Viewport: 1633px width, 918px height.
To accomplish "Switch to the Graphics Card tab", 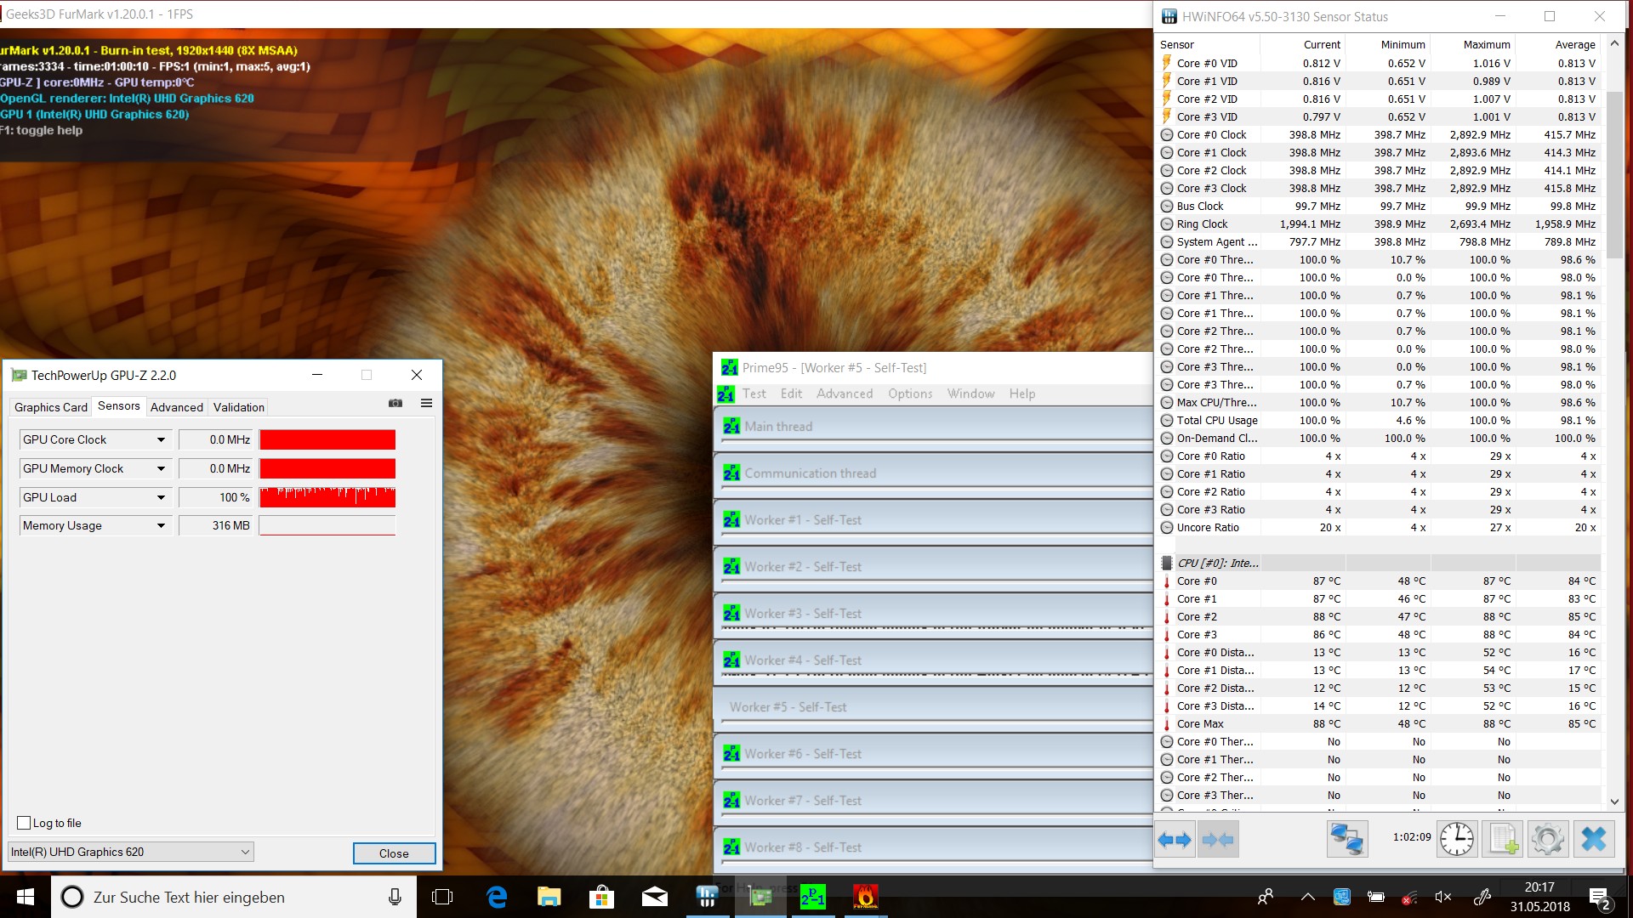I will coord(51,407).
